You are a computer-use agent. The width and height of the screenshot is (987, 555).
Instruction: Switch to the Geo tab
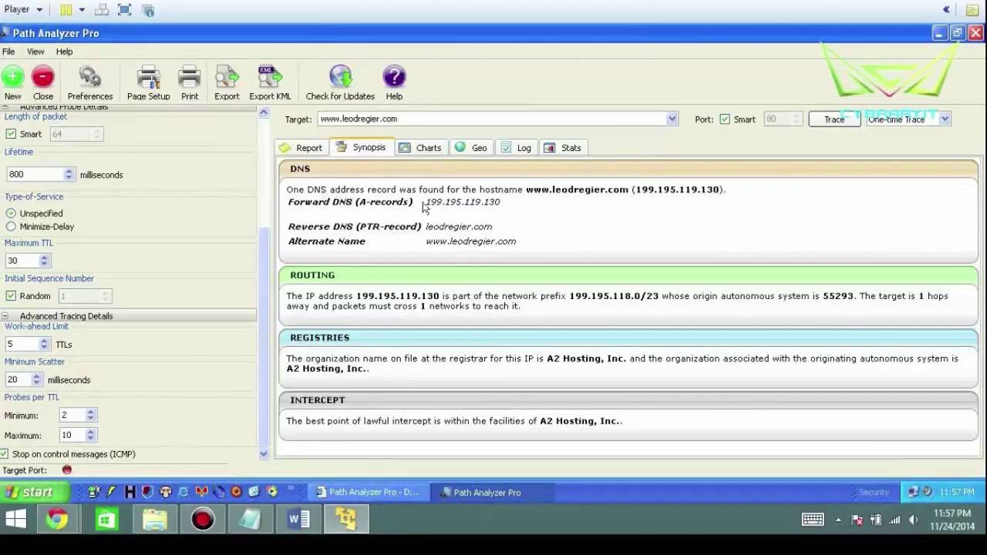pyautogui.click(x=472, y=147)
